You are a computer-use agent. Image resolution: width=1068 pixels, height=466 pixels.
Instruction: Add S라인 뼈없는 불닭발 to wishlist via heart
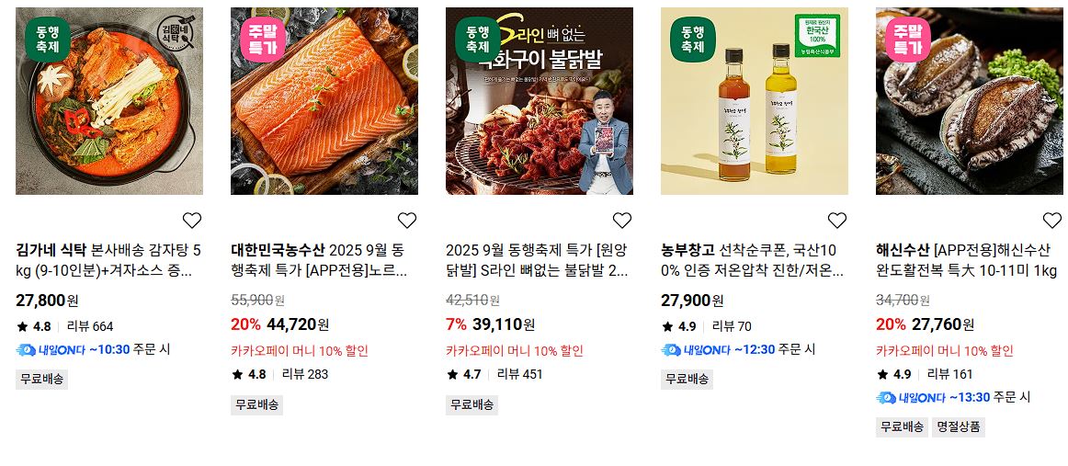click(x=622, y=220)
